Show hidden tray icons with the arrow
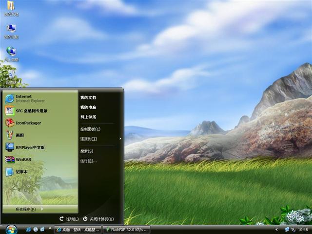Screen dimensions: 312x234 click(x=276, y=230)
